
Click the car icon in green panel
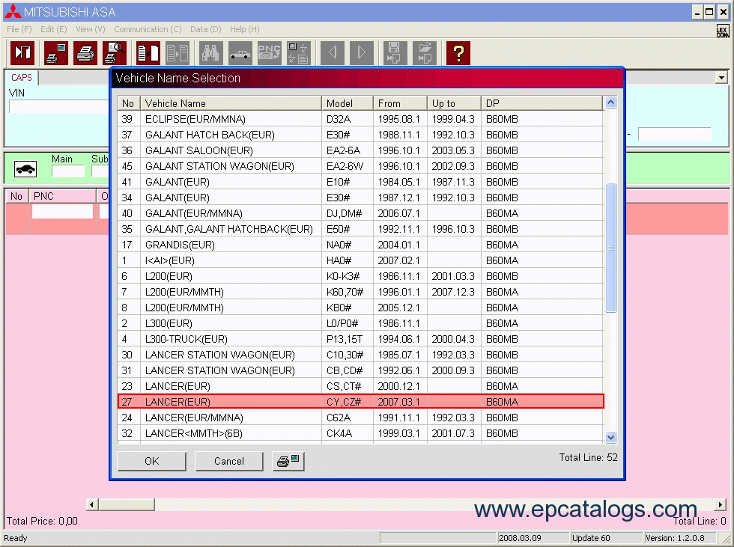pos(26,169)
